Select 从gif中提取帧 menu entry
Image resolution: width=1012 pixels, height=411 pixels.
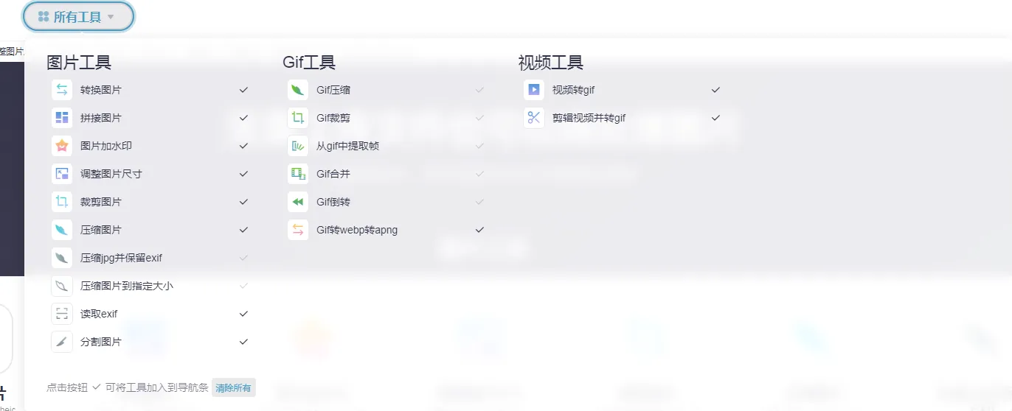(x=347, y=146)
